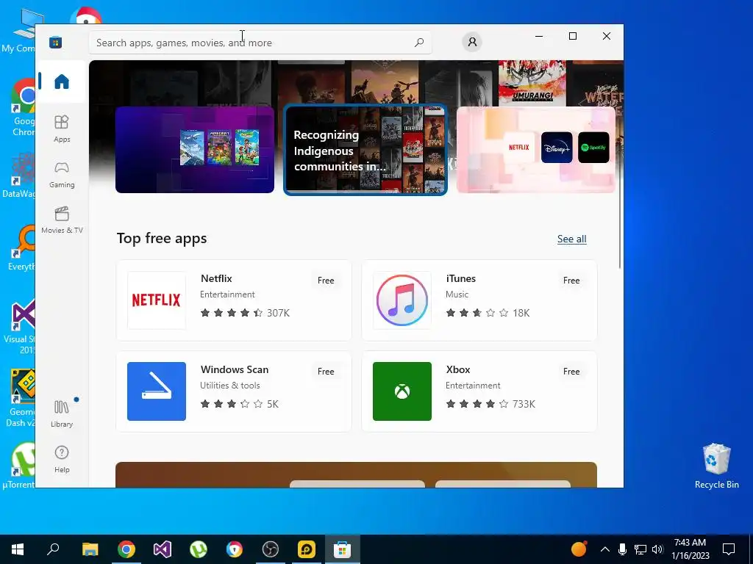Go to the Store Home tab

pos(62,82)
